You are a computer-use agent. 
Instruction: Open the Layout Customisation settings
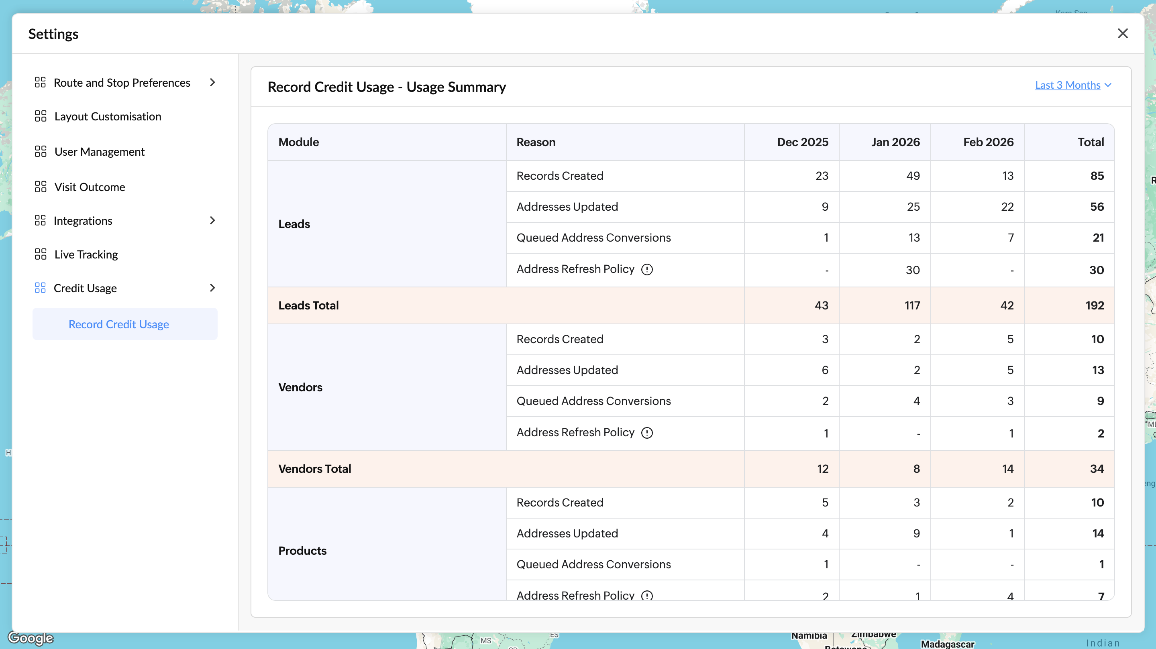(x=108, y=117)
